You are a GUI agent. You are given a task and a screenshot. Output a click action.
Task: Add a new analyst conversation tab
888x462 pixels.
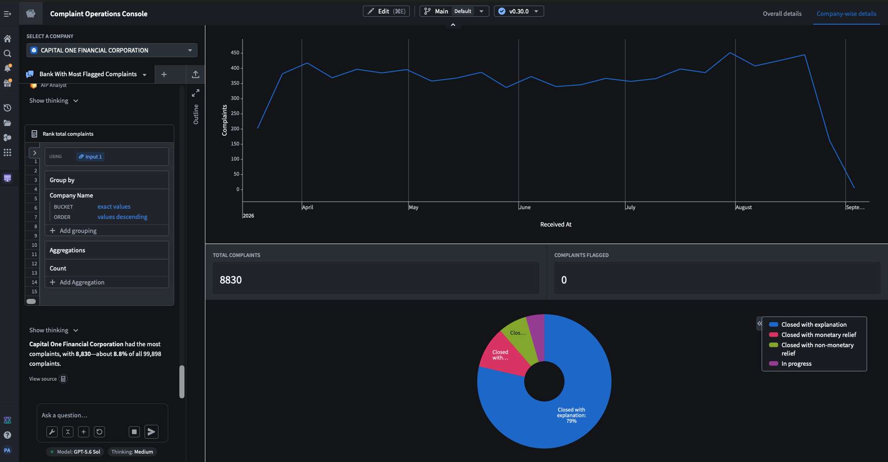point(164,74)
